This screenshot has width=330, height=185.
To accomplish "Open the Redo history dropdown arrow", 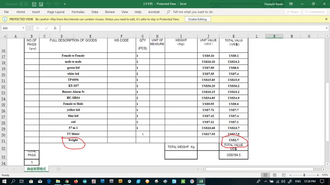I will pos(60,4).
